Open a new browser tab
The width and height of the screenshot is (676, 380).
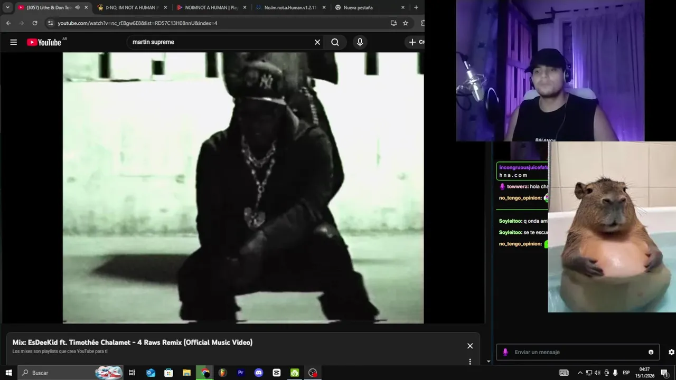[x=416, y=7]
